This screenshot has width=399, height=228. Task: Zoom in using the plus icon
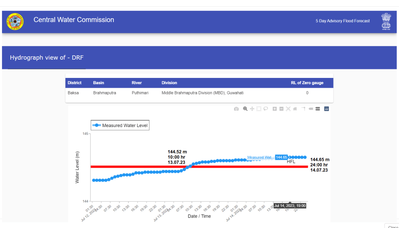click(275, 109)
